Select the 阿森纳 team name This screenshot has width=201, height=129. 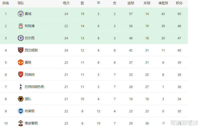coord(30,75)
